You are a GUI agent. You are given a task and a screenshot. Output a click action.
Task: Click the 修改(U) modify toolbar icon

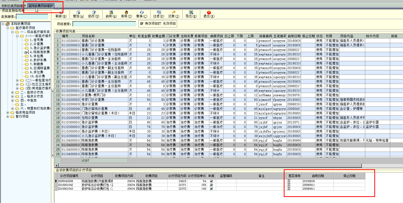point(94,12)
